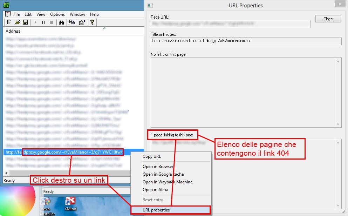Select the XMind desktop shortcut icon
Image resolution: width=348 pixels, height=216 pixels.
pyautogui.click(x=70, y=204)
